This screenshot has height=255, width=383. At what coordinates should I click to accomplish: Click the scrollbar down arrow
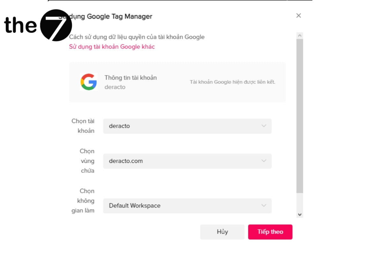point(299,215)
